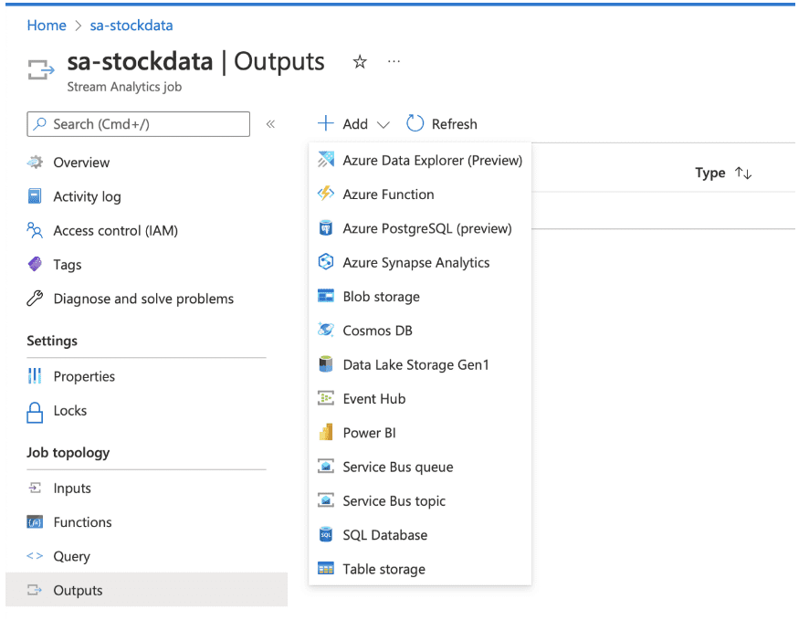Choose Azure Synapse Analytics output type
Viewport: 809px width, 620px height.
pos(420,262)
